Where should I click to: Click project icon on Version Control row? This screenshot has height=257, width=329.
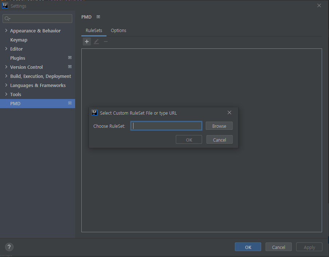tap(70, 67)
